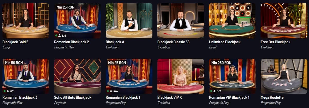
Task: Open the Romanian VIP Blackjack 1 thumbnail
Action: click(x=232, y=76)
